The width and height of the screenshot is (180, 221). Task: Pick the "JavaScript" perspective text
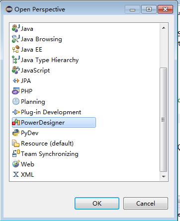click(35, 71)
